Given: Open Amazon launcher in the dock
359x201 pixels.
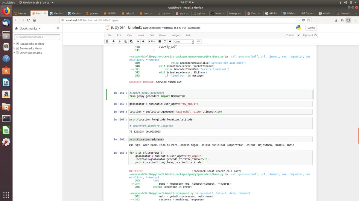Looking at the screenshot, I should coord(6,94).
